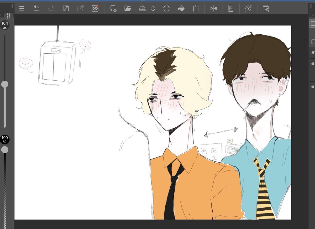315x229 pixels.
Task: Create a new canvas
Action: [x=113, y=8]
